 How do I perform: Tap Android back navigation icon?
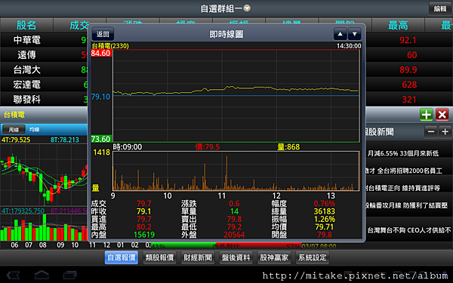pos(14,275)
